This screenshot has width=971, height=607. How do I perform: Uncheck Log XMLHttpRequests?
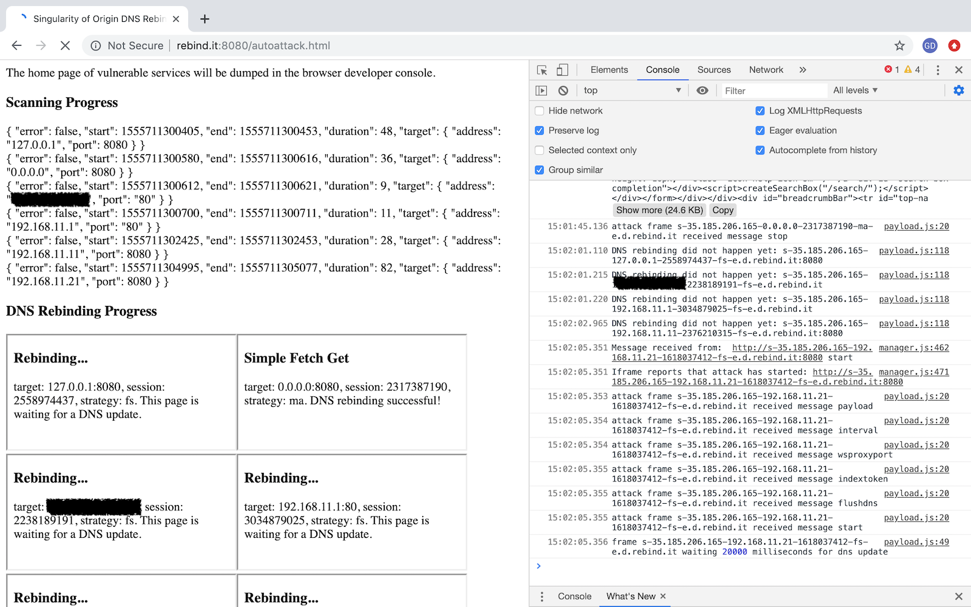760,110
